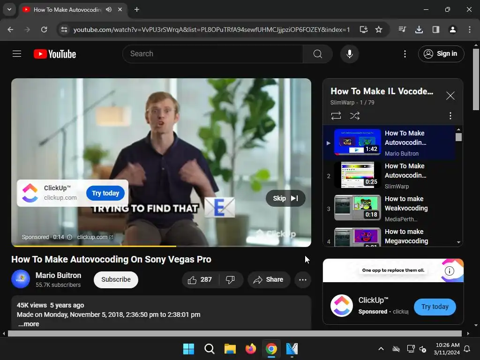Viewport: 480px width, 360px height.
Task: Go to the YouTube home logo
Action: pyautogui.click(x=55, y=54)
